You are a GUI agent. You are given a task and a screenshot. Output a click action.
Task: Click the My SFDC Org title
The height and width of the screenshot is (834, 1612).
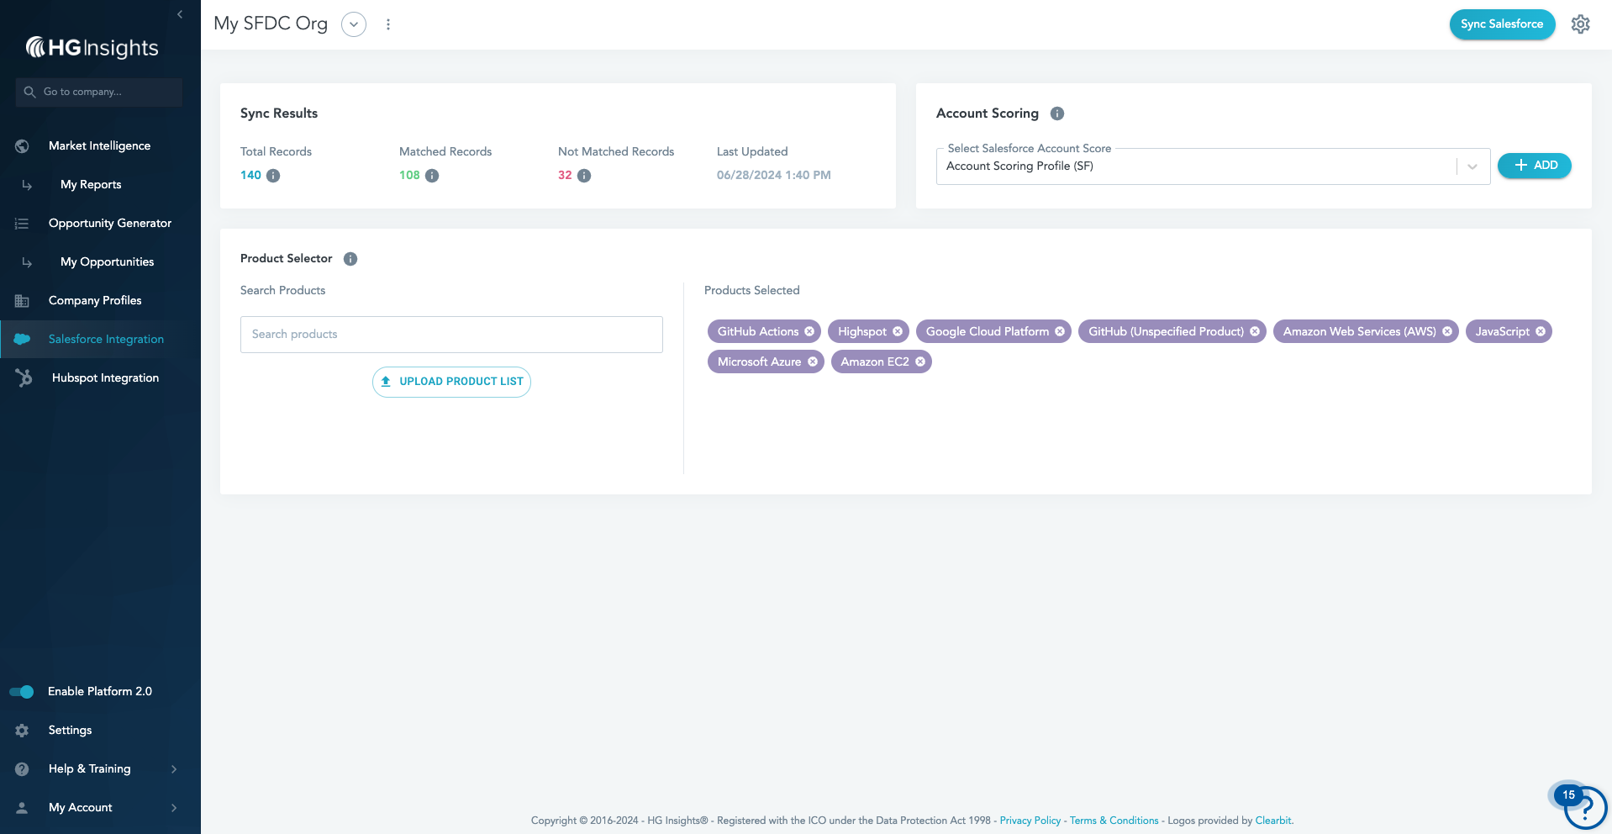pyautogui.click(x=271, y=24)
